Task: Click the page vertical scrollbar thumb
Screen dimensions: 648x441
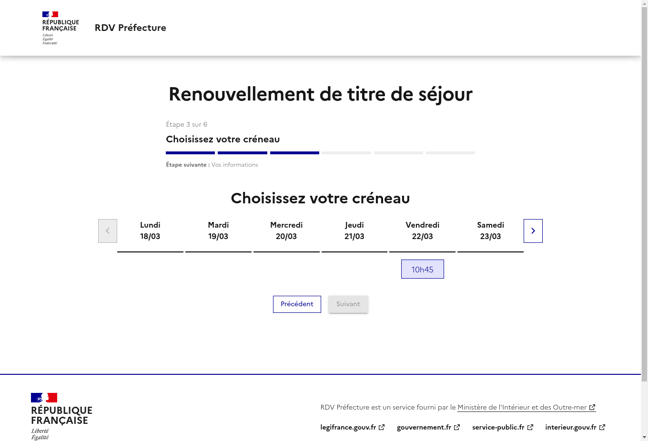Action: tap(644, 194)
